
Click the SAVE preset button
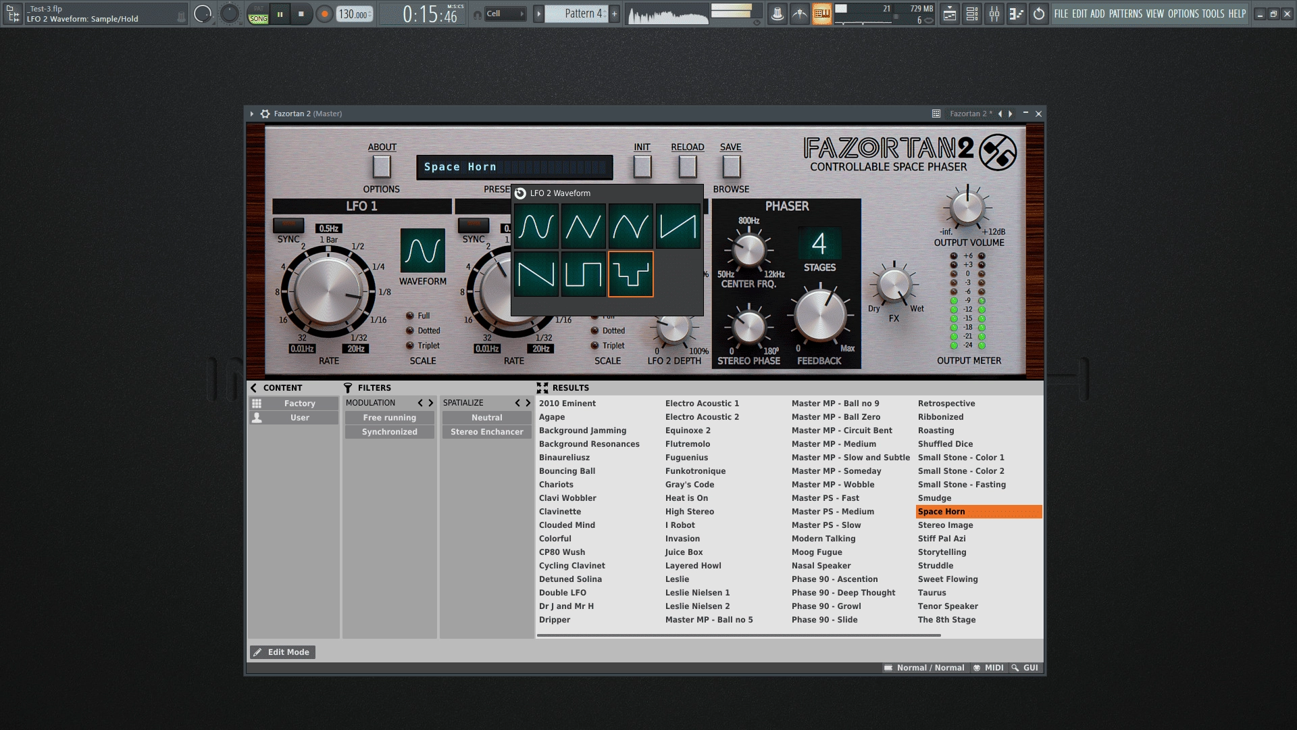[732, 166]
